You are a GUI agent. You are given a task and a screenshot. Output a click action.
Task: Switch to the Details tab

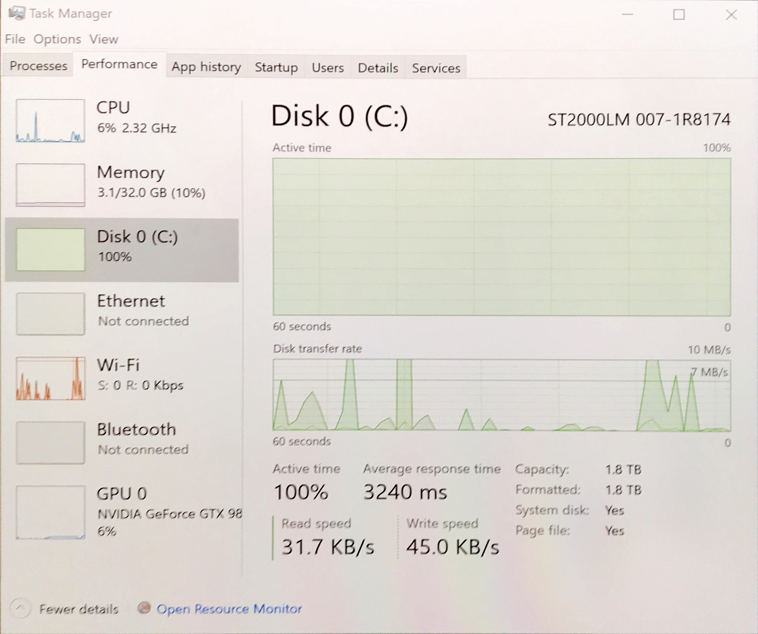pos(378,68)
